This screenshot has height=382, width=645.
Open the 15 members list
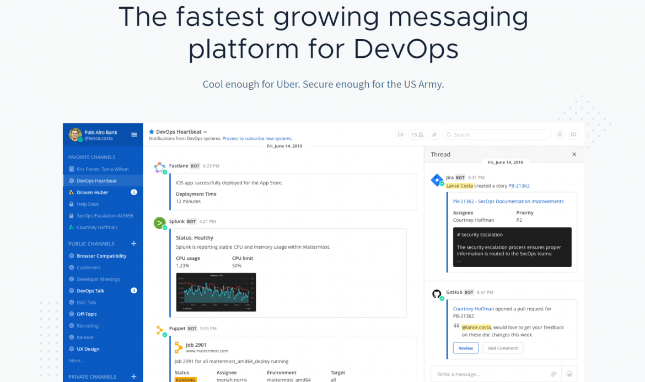point(417,134)
